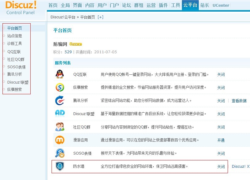The width and height of the screenshot is (250, 180).
Task: Click the description starting 分享网站内容
Action: pos(147,127)
